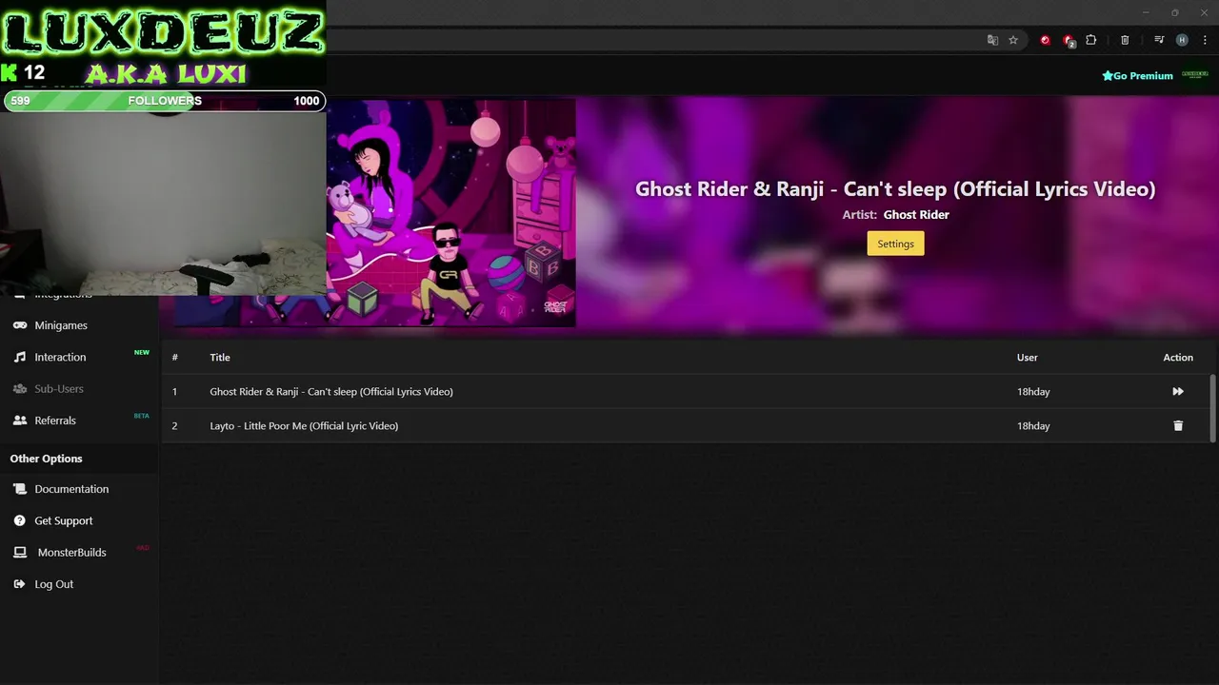Click the now playing song title heading
Image resolution: width=1219 pixels, height=685 pixels.
[x=895, y=188]
